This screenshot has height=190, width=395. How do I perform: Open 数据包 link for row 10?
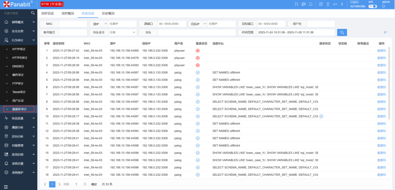(381, 117)
